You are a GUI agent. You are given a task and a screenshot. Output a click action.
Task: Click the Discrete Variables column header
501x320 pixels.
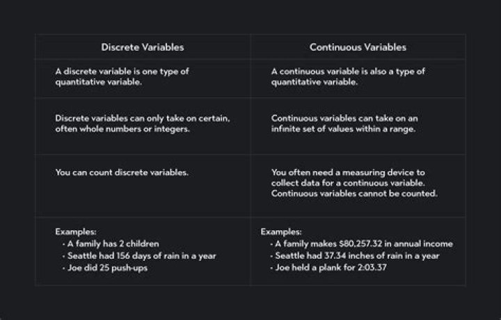point(143,47)
